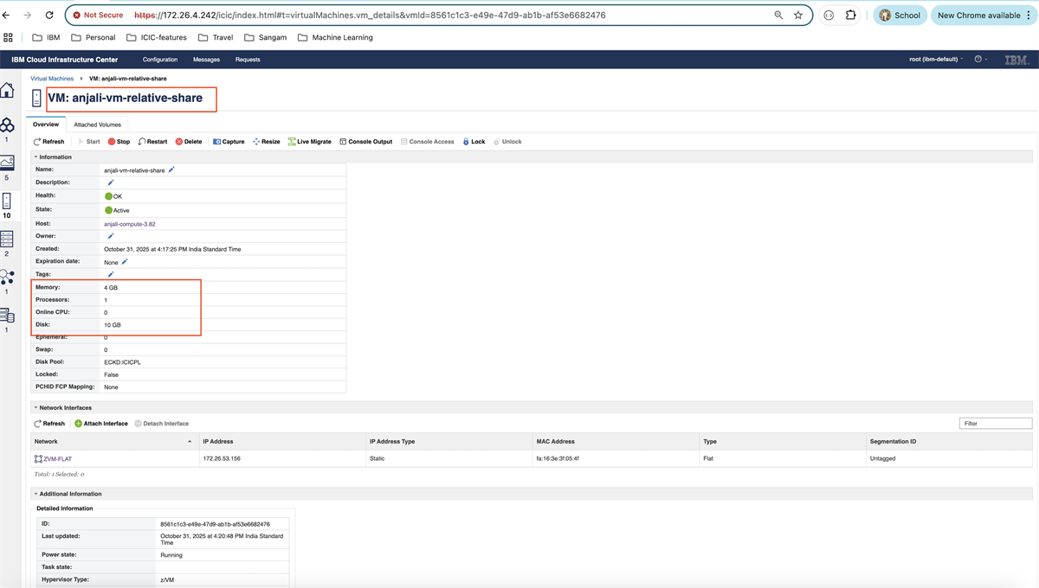
Task: Edit the VM name with pencil icon
Action: 171,169
